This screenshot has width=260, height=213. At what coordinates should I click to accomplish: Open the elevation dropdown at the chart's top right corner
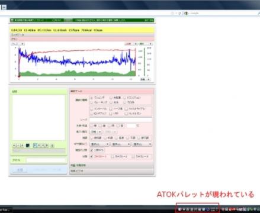(146, 44)
